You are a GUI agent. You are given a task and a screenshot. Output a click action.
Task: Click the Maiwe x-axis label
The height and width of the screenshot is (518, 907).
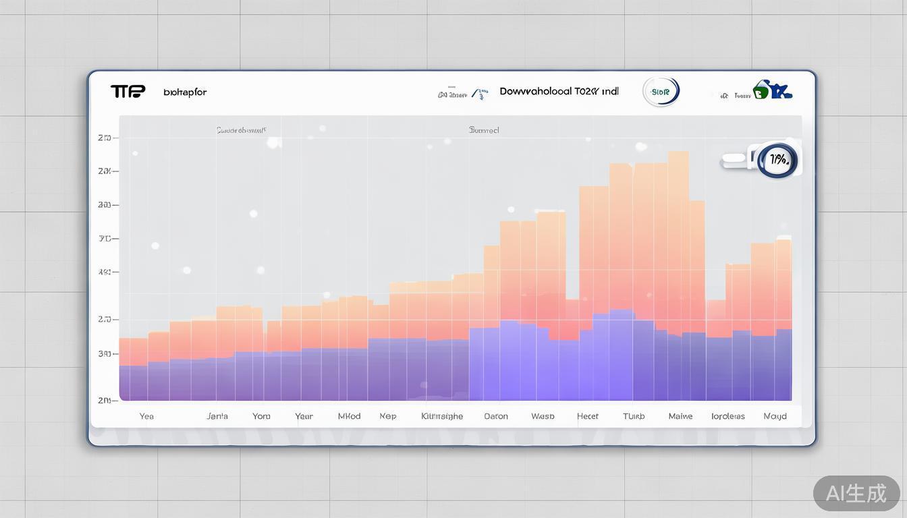point(680,416)
